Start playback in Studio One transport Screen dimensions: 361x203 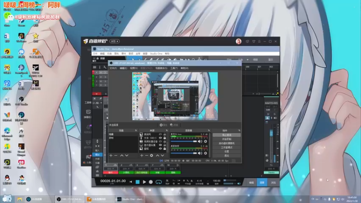[144, 182]
